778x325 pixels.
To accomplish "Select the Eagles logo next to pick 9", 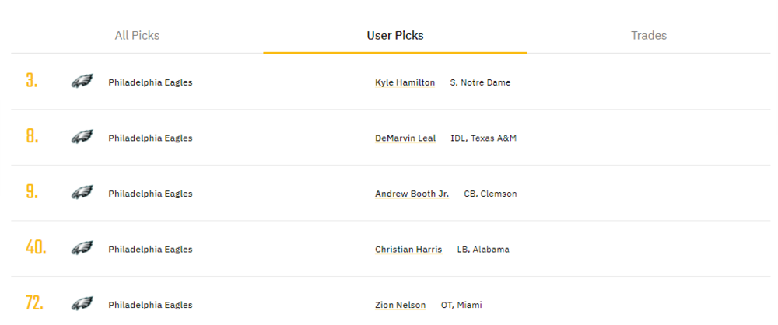I will 82,193.
